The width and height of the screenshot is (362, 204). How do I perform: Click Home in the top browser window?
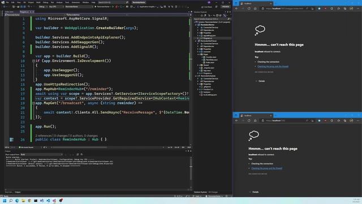click(x=255, y=8)
